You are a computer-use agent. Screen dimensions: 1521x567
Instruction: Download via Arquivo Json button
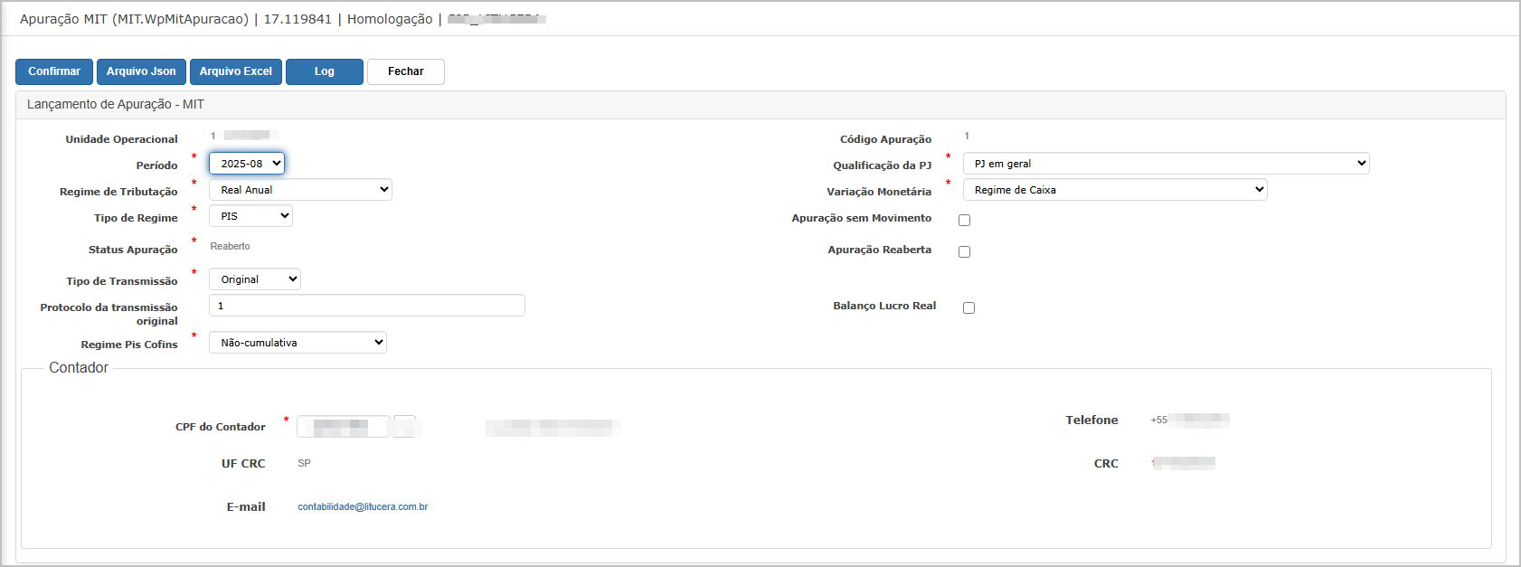click(x=141, y=71)
